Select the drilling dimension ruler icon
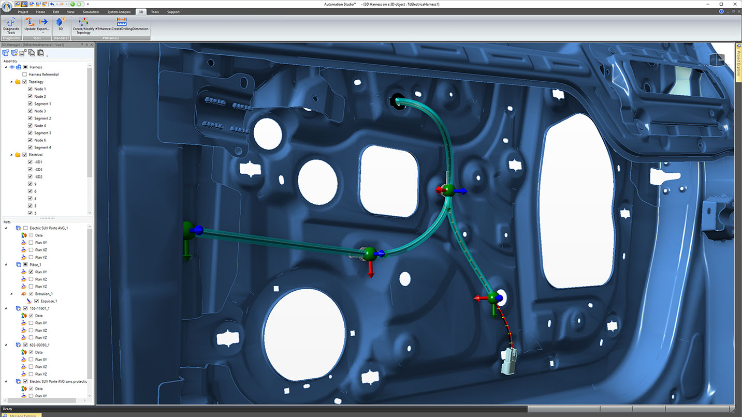 tap(122, 22)
